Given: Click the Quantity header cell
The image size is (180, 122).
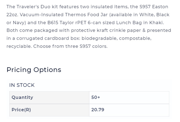Looking at the screenshot, I should pyautogui.click(x=49, y=98).
